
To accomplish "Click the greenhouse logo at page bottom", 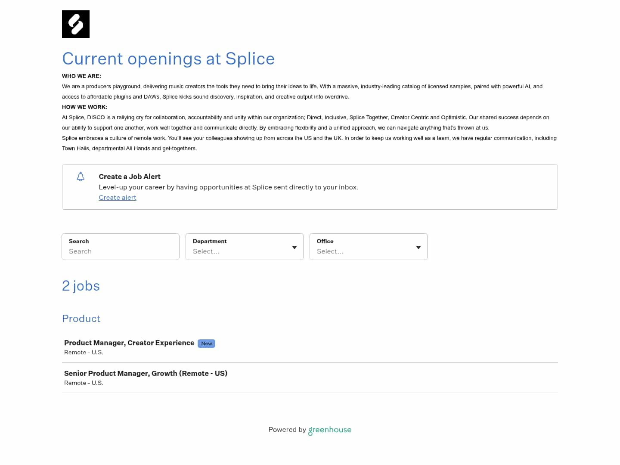I will coord(329,430).
